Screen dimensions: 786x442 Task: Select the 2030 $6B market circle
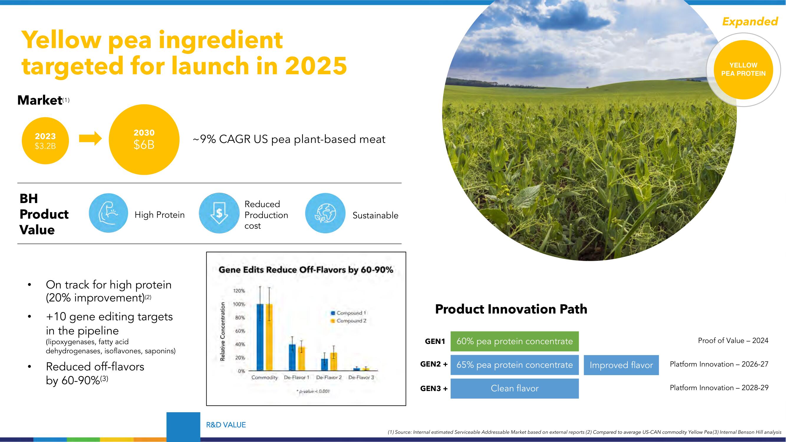pyautogui.click(x=144, y=139)
